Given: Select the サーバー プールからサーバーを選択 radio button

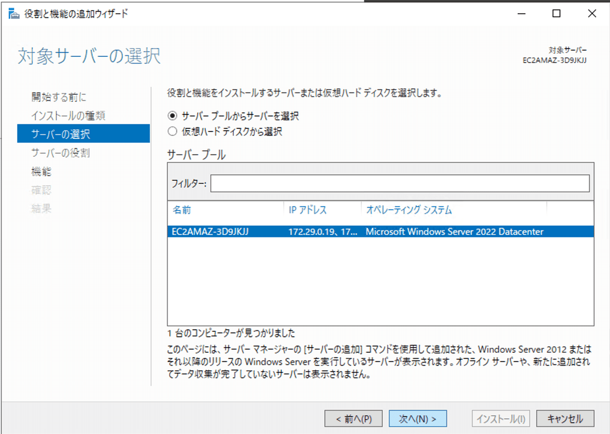Looking at the screenshot, I should (172, 116).
